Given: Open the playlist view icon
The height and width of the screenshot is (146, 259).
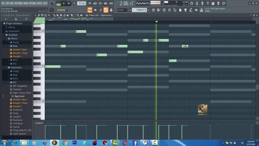Looking at the screenshot, I should (153, 10).
